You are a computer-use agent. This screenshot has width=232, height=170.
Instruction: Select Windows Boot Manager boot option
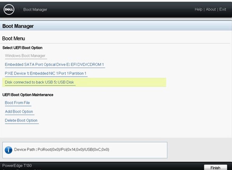pos(25,56)
